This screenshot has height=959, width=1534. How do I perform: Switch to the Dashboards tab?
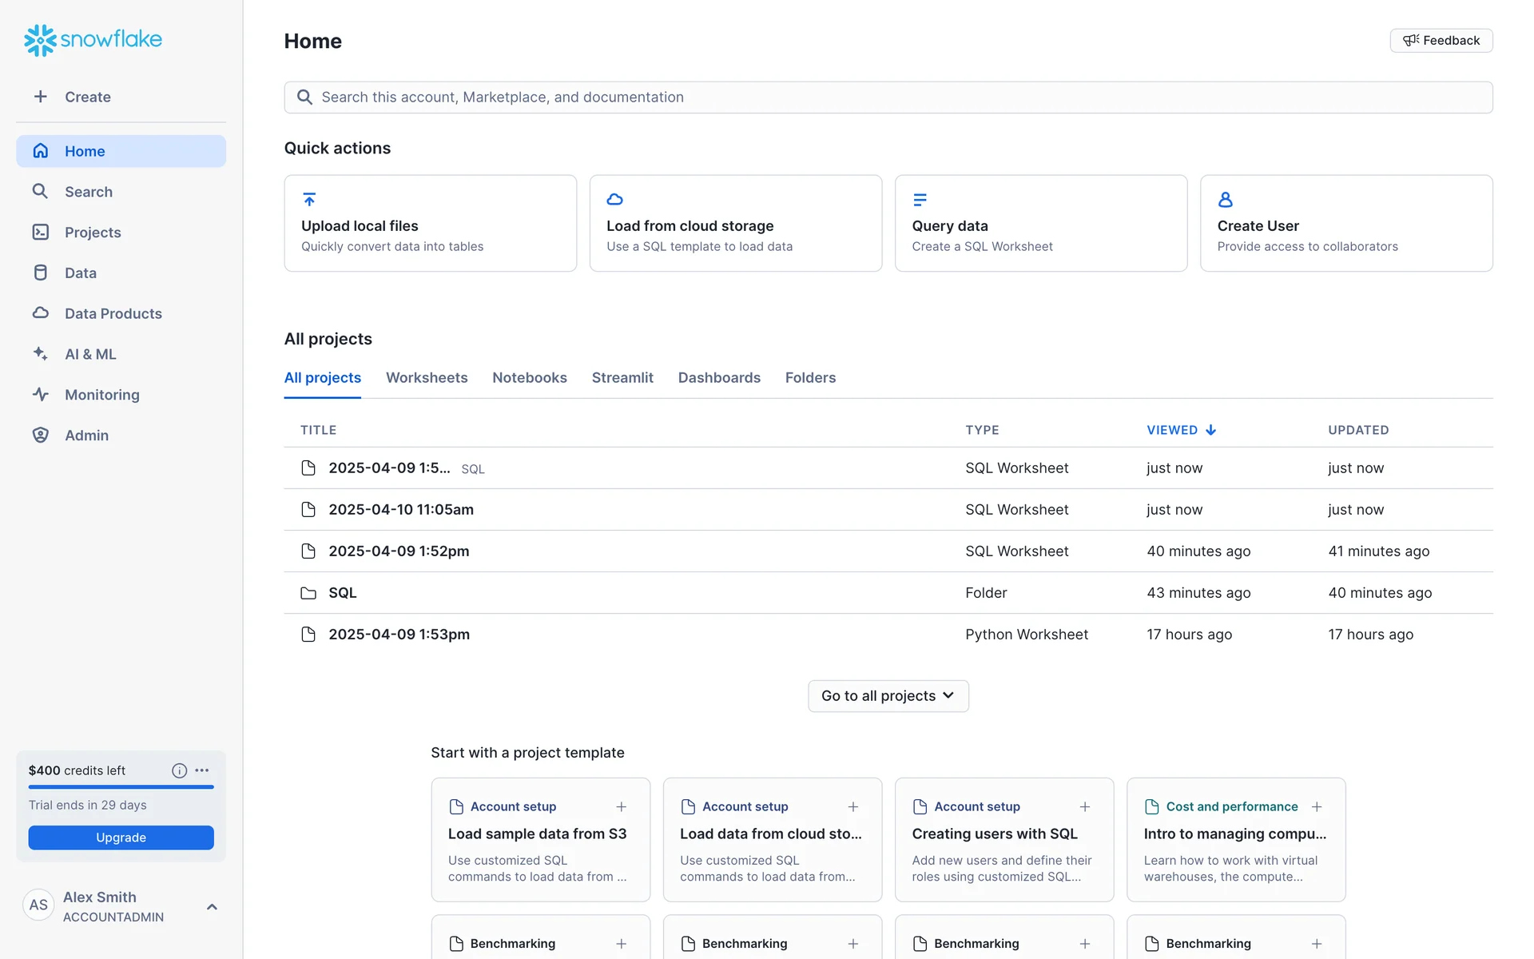coord(718,378)
